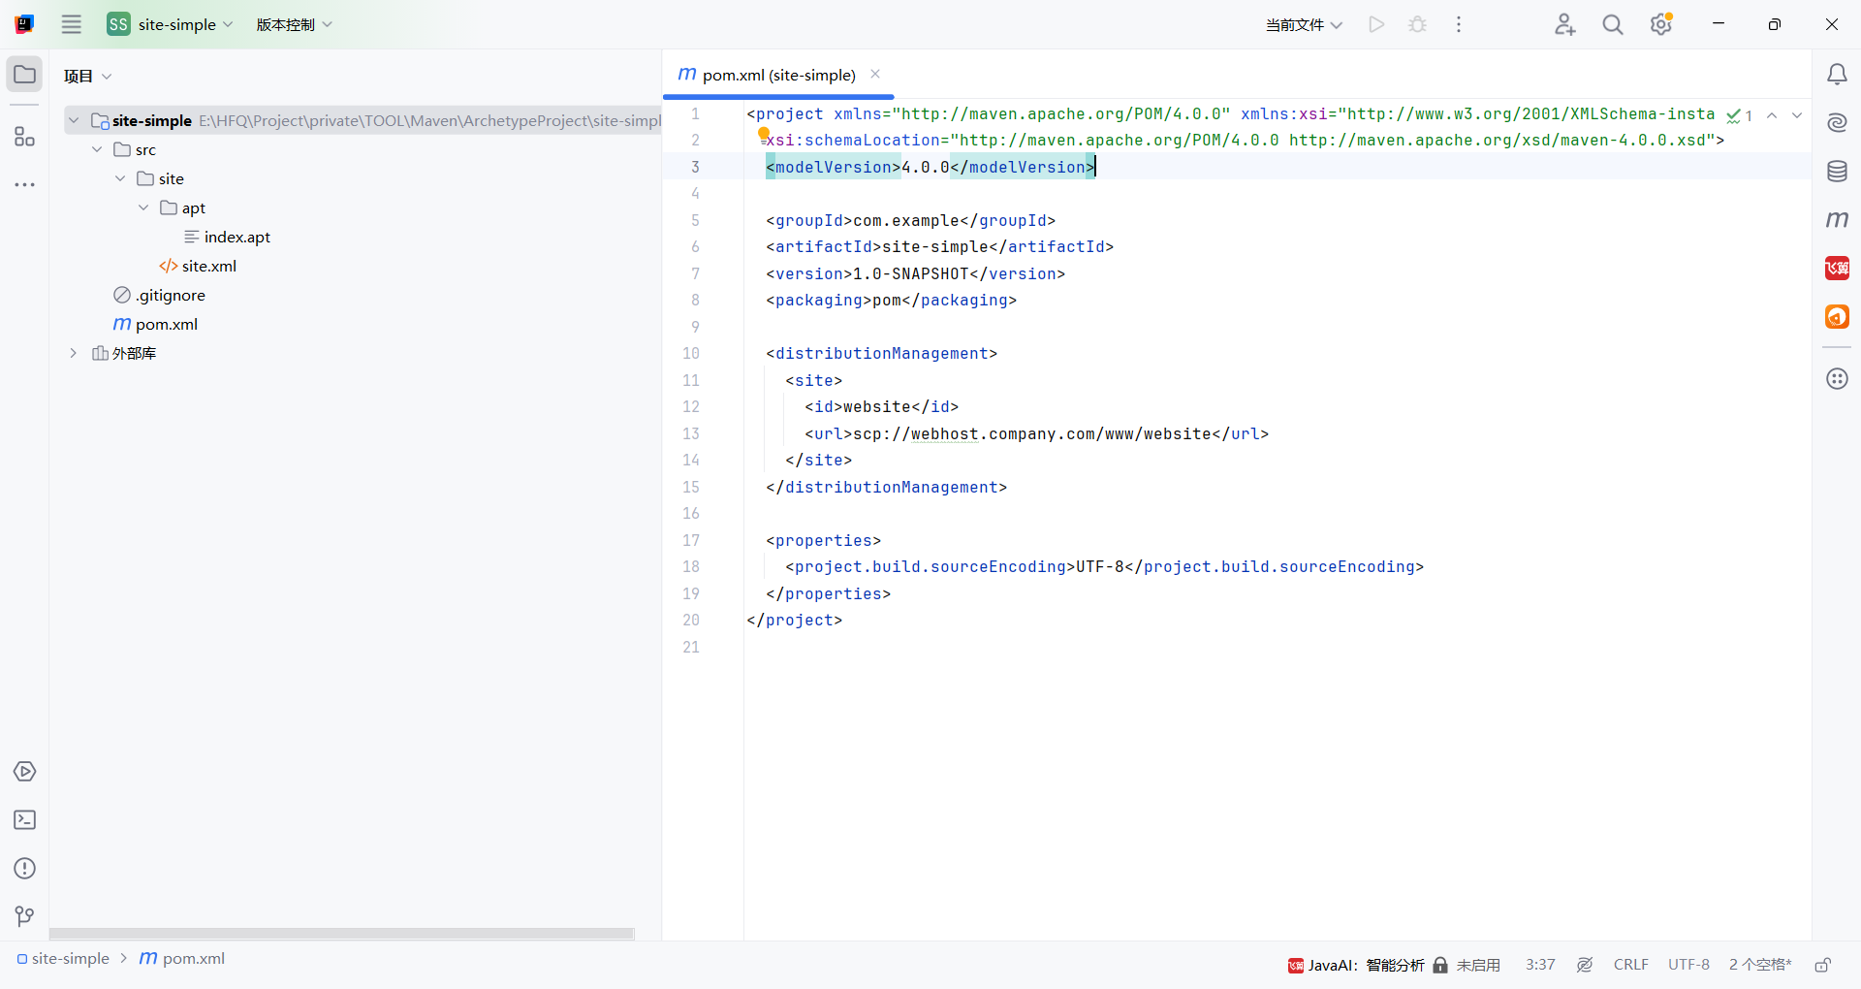1861x989 pixels.
Task: Expand the 外部库 node
Action: (73, 353)
